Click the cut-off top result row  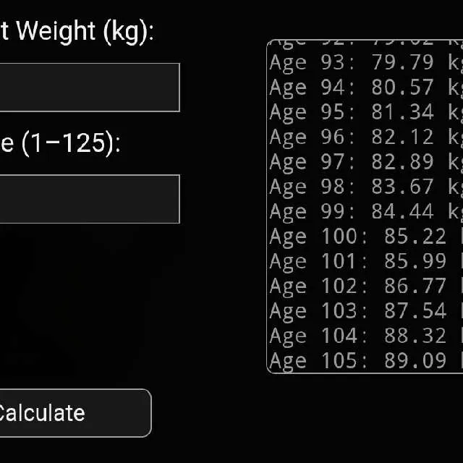point(362,43)
